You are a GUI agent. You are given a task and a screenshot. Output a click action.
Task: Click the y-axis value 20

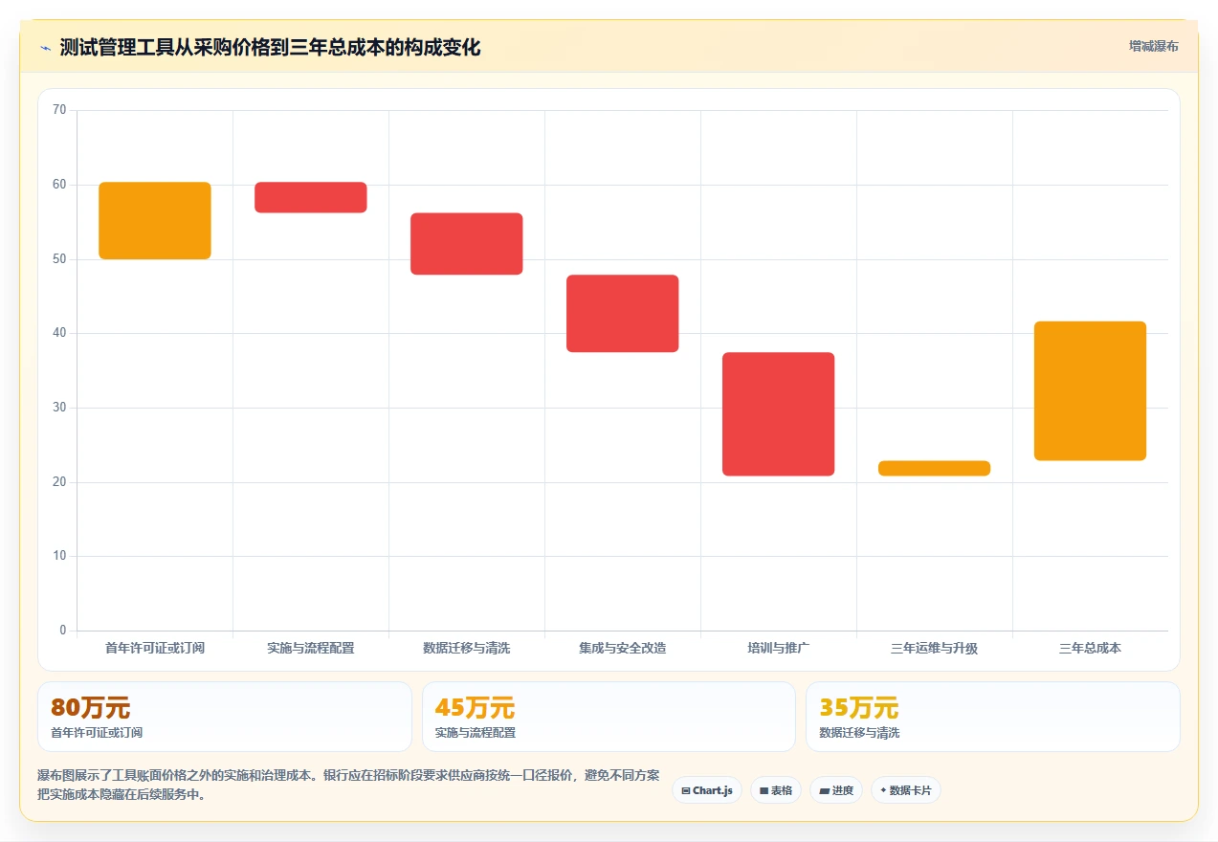tap(59, 482)
